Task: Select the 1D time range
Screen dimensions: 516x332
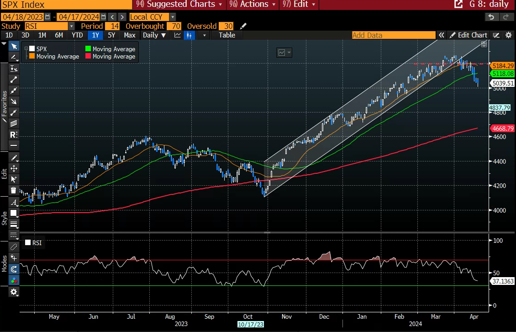Action: click(9, 35)
